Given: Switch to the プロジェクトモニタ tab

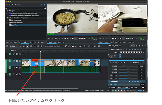Looking at the screenshot, I should point(104,42).
